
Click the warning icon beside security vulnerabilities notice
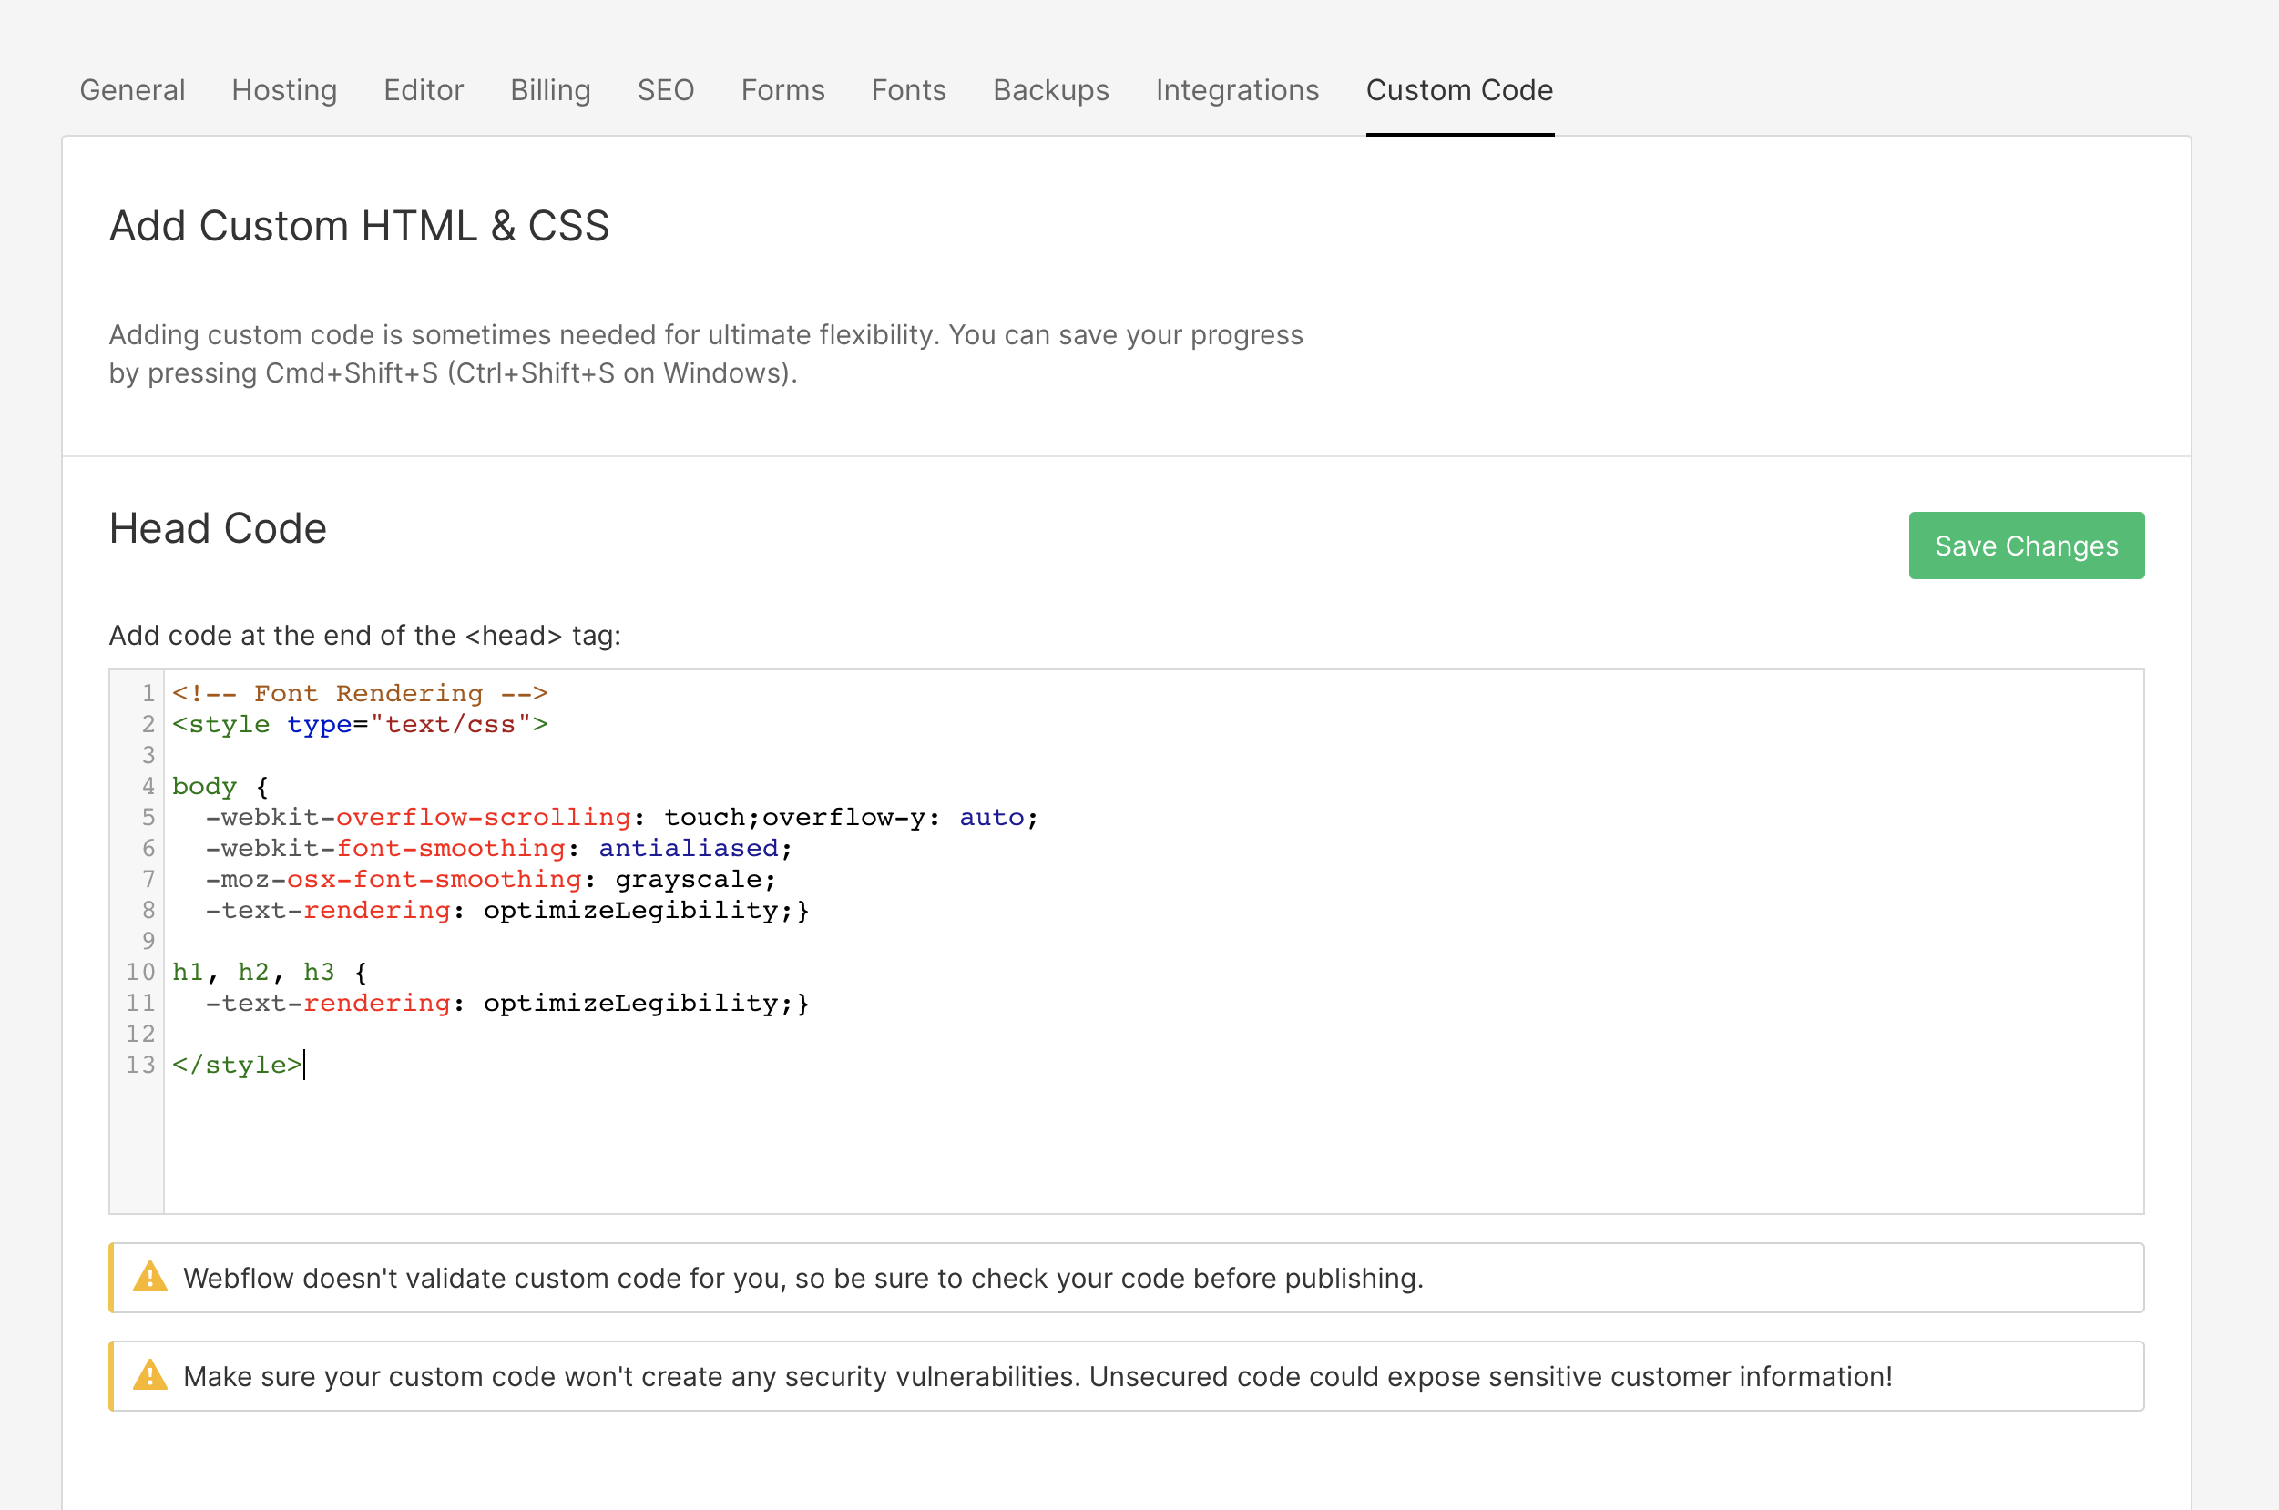150,1375
